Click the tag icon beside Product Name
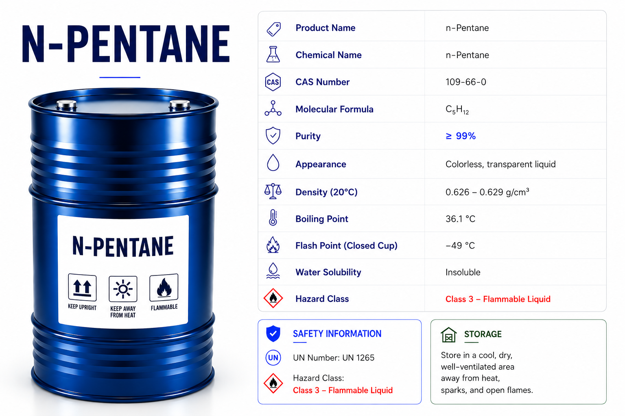Screen dimensions: 625x416 click(x=273, y=29)
